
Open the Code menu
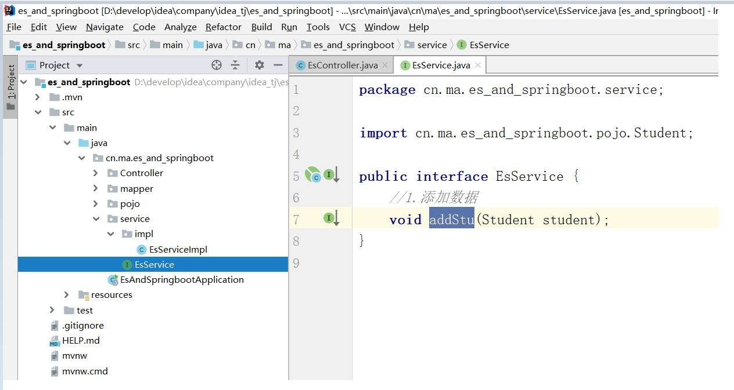[144, 27]
